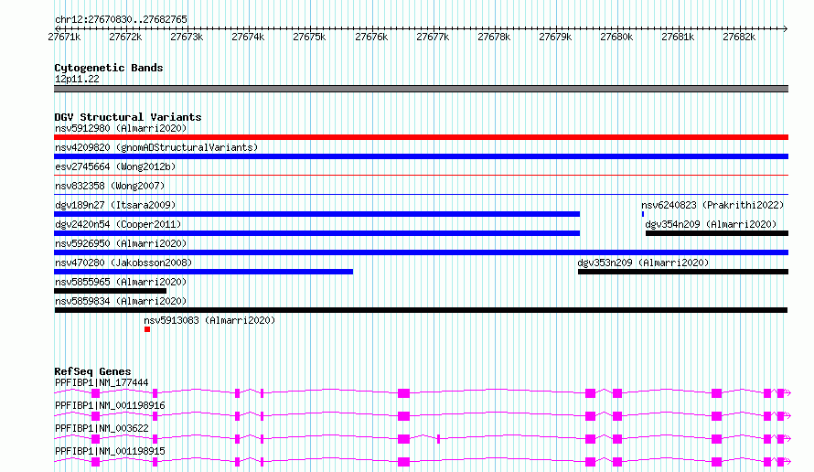The image size is (814, 472).
Task: Click the DGV Structural Variants track title
Action: [128, 117]
